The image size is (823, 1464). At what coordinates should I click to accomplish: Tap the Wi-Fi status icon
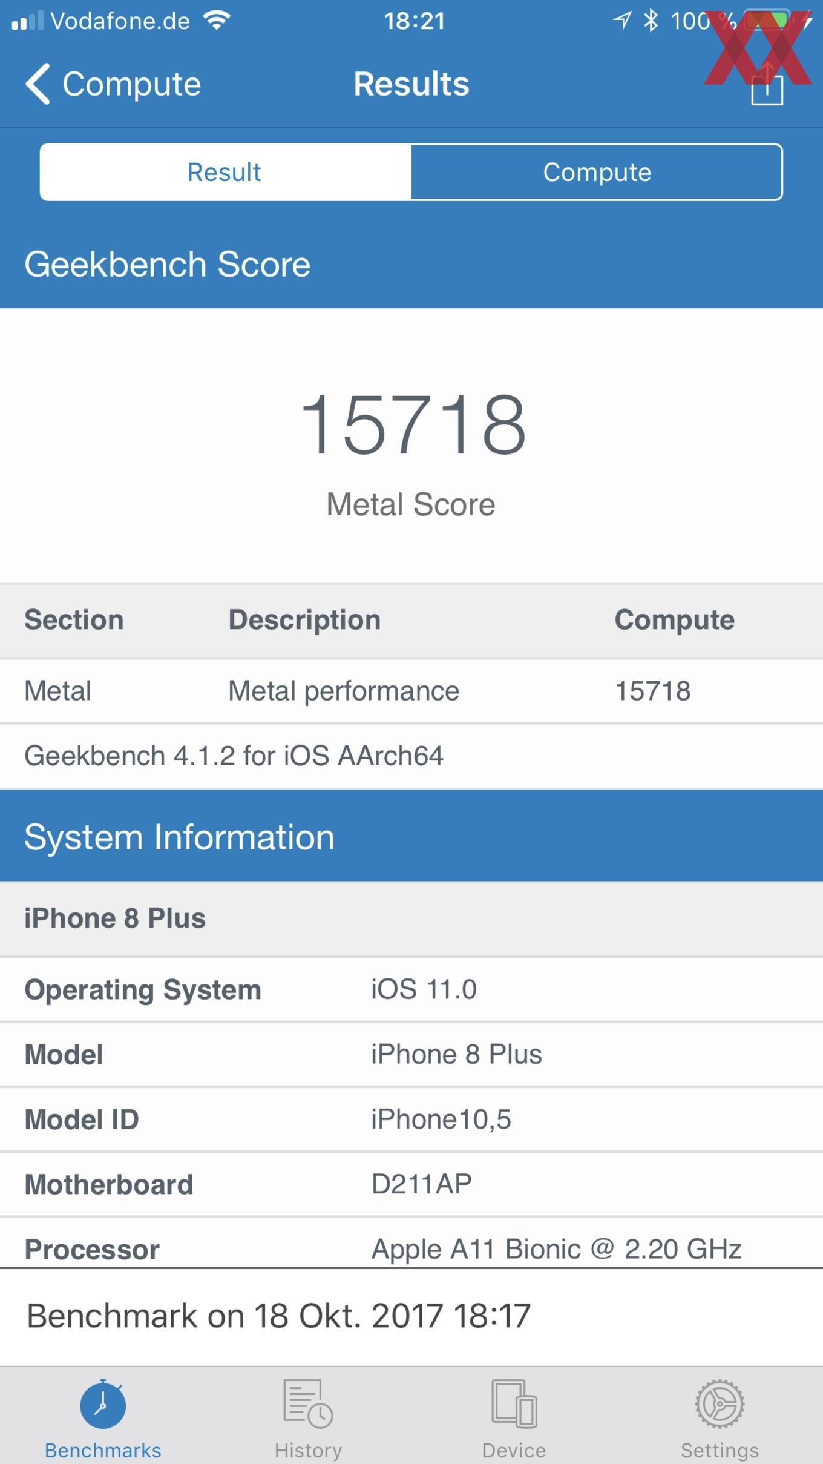point(217,21)
